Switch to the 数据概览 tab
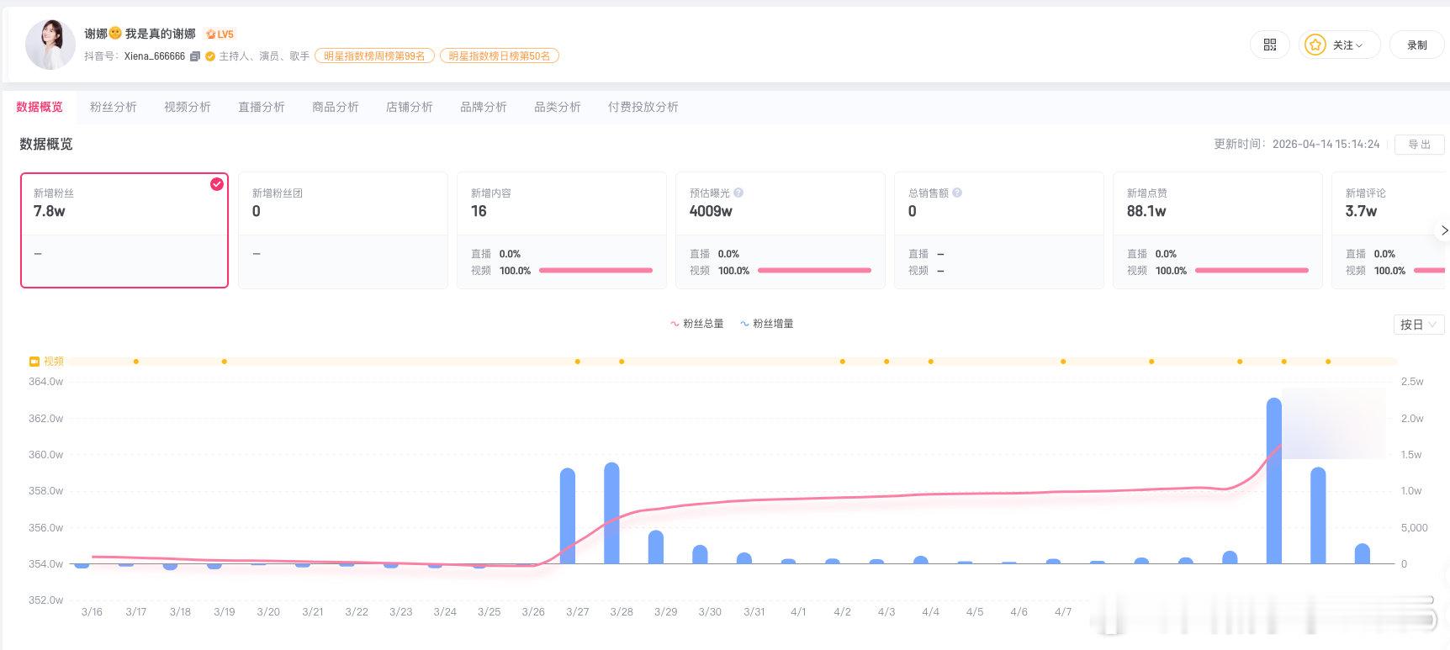The image size is (1450, 650). (40, 107)
